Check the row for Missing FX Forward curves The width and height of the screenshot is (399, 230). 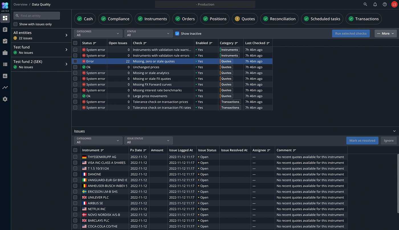pos(75,84)
